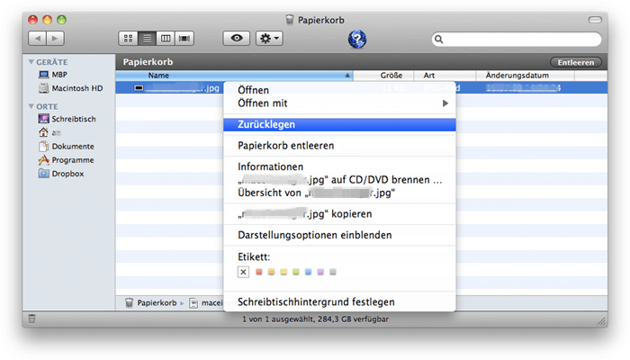Screen dimensions: 630x360
Task: Open Schreibtisch in the sidebar
Action: coord(67,119)
